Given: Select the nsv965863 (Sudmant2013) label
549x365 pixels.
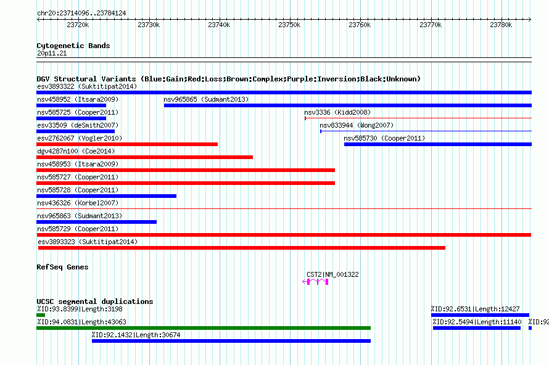Looking at the screenshot, I should pos(80,216).
